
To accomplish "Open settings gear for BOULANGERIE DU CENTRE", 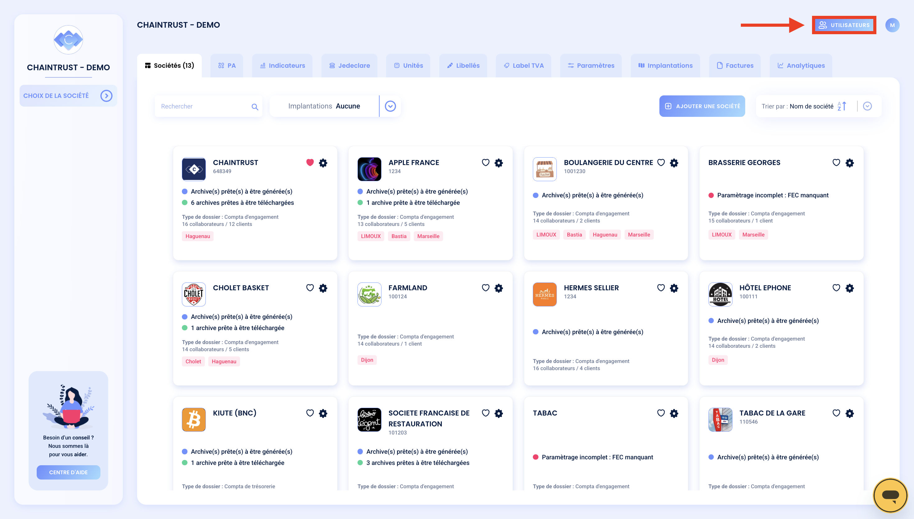I will click(x=674, y=163).
